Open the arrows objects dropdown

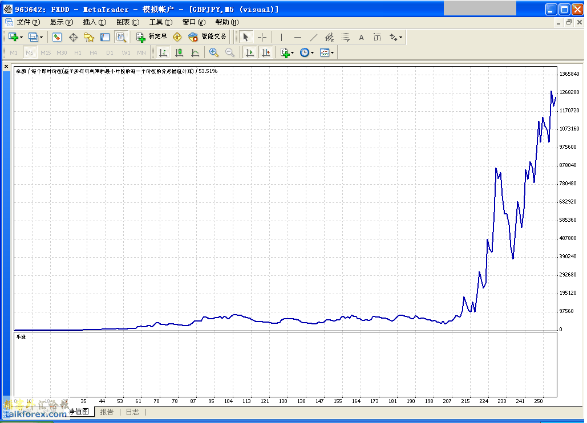(396, 37)
